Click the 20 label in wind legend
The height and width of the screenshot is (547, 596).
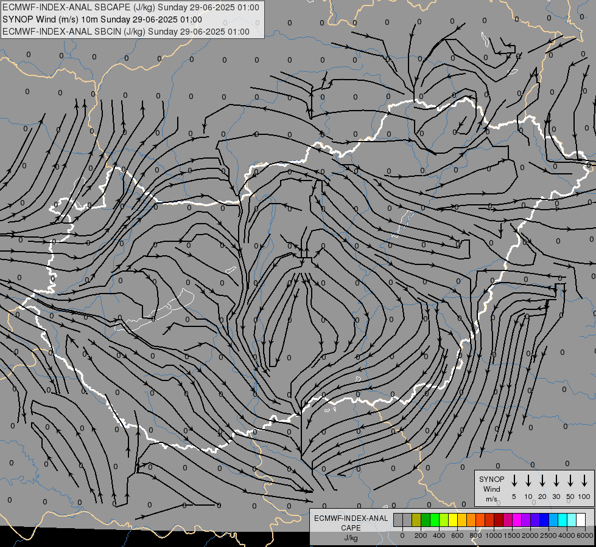click(542, 497)
